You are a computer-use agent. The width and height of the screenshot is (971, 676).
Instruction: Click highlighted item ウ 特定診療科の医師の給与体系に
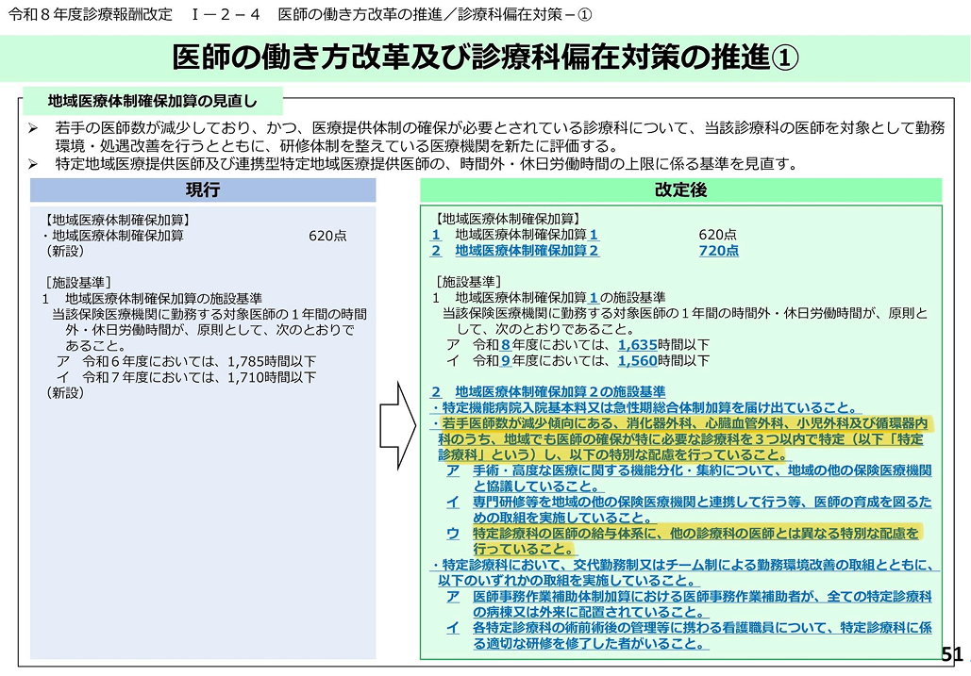click(684, 541)
